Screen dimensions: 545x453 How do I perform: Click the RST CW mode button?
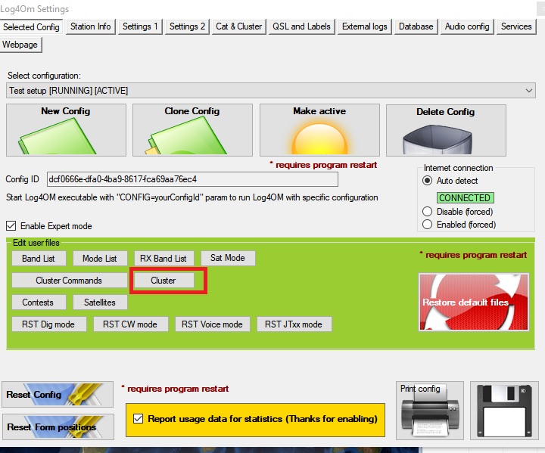coord(130,324)
